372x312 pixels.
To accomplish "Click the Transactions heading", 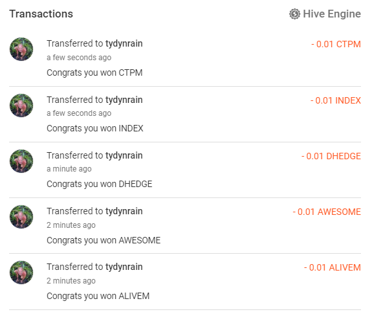I will pos(41,14).
